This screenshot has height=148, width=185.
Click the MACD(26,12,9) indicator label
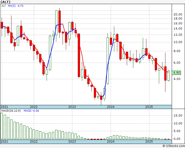pos(11,111)
